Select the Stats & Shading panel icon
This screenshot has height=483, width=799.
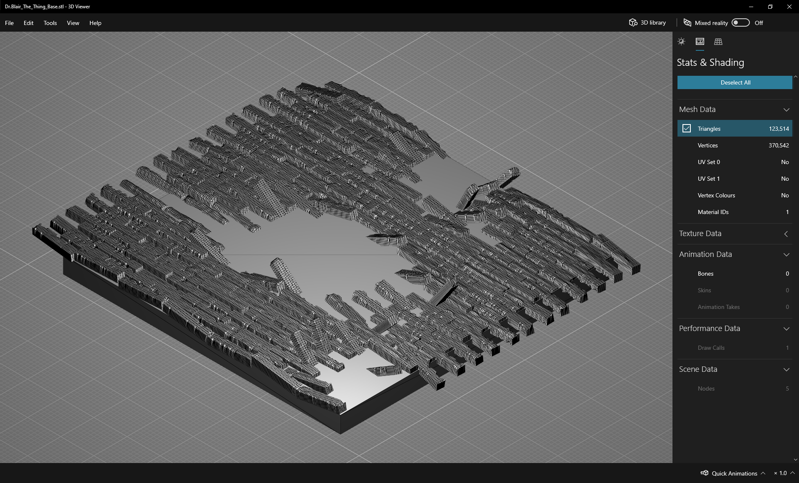[x=700, y=42]
